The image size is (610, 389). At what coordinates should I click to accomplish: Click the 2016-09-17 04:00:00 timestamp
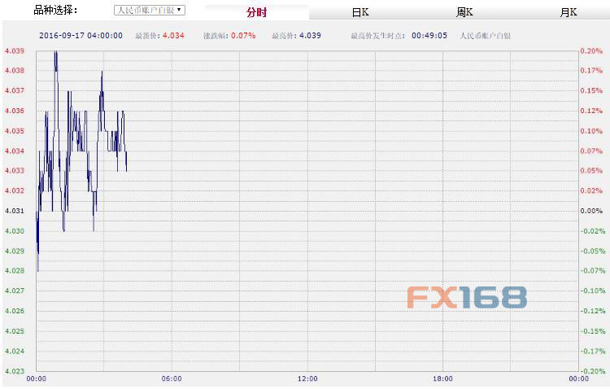[81, 36]
